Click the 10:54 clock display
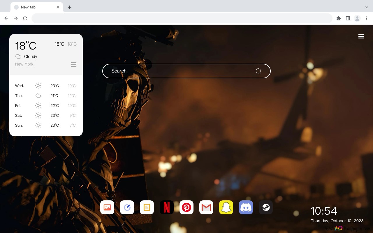This screenshot has height=233, width=373. (x=324, y=211)
